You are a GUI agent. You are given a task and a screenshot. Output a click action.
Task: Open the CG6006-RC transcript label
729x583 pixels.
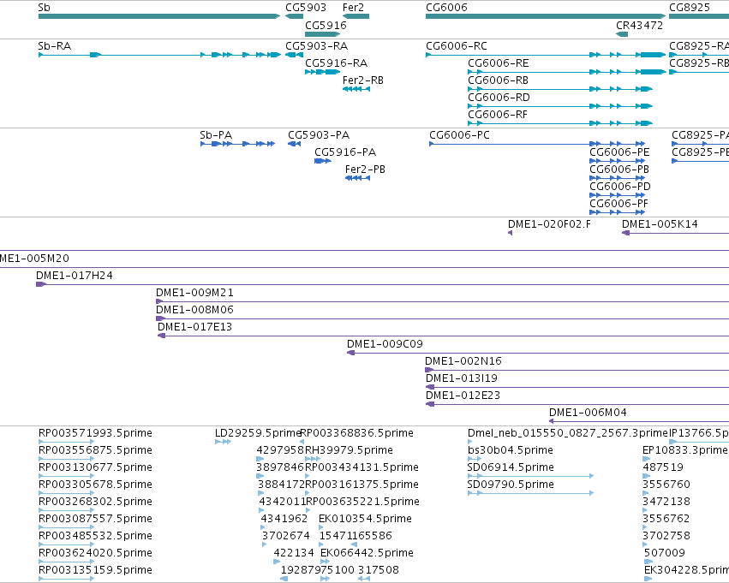tap(457, 46)
